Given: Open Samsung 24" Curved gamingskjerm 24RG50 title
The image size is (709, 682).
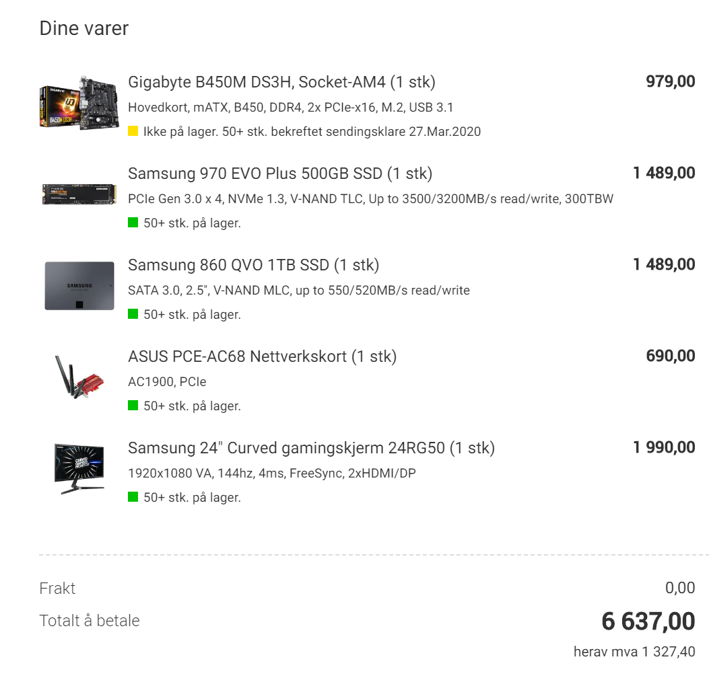Looking at the screenshot, I should coord(312,448).
